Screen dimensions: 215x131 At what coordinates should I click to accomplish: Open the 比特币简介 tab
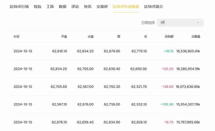[153, 7]
